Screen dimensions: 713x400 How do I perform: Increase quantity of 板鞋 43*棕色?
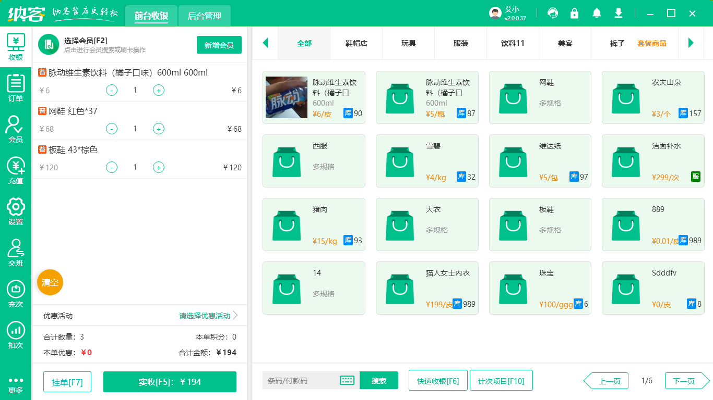click(x=159, y=167)
